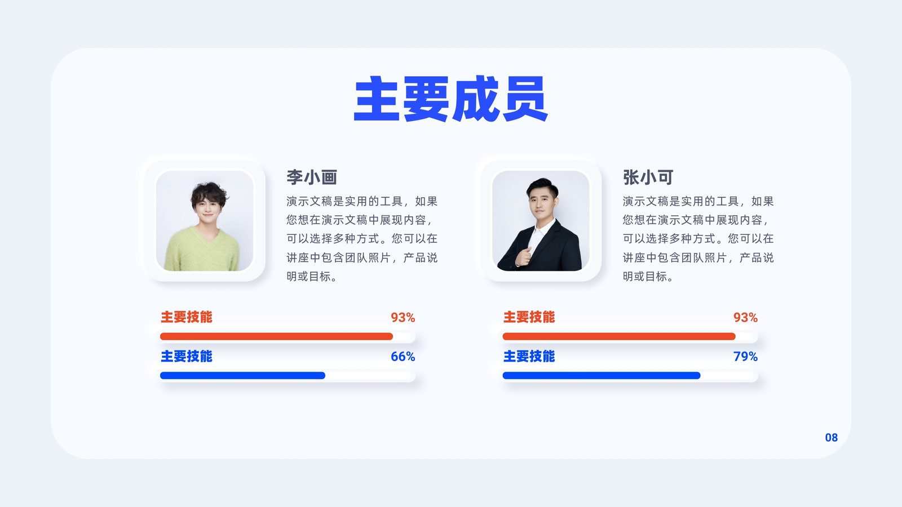Click the left red 93% percentage text
902x507 pixels.
(403, 318)
